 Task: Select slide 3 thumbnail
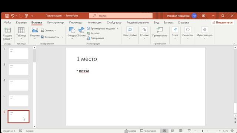[x=19, y=69]
